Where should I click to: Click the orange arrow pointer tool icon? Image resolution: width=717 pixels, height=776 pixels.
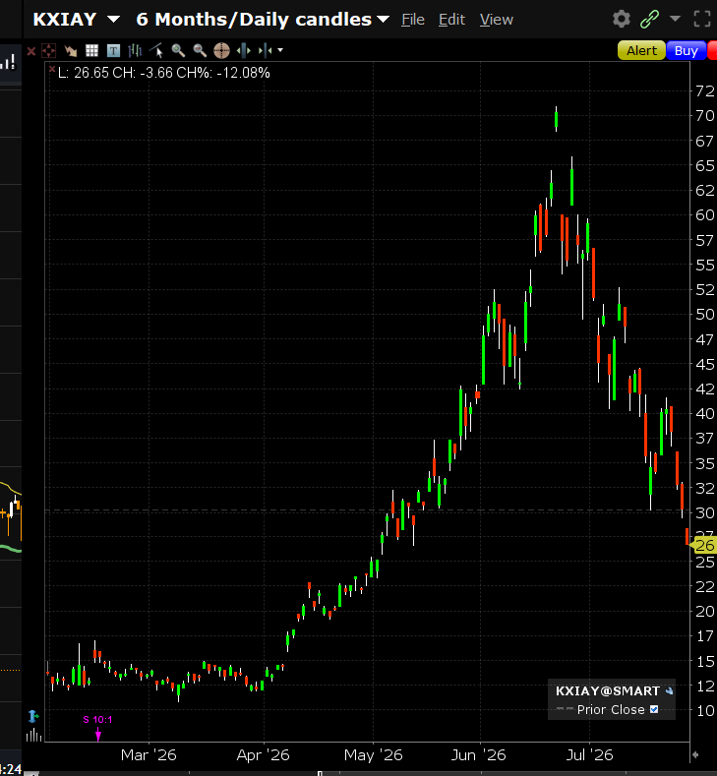click(71, 50)
